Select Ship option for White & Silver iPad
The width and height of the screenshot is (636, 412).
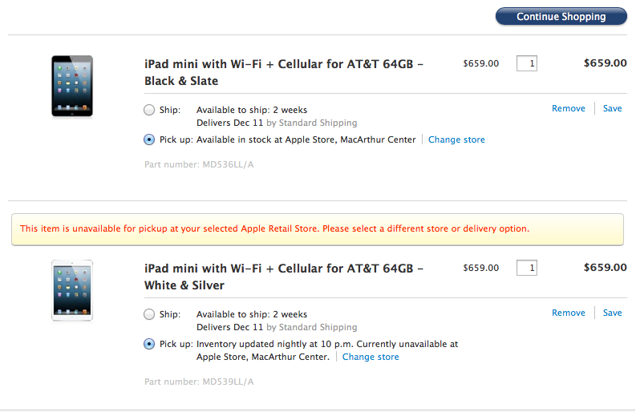(x=149, y=314)
